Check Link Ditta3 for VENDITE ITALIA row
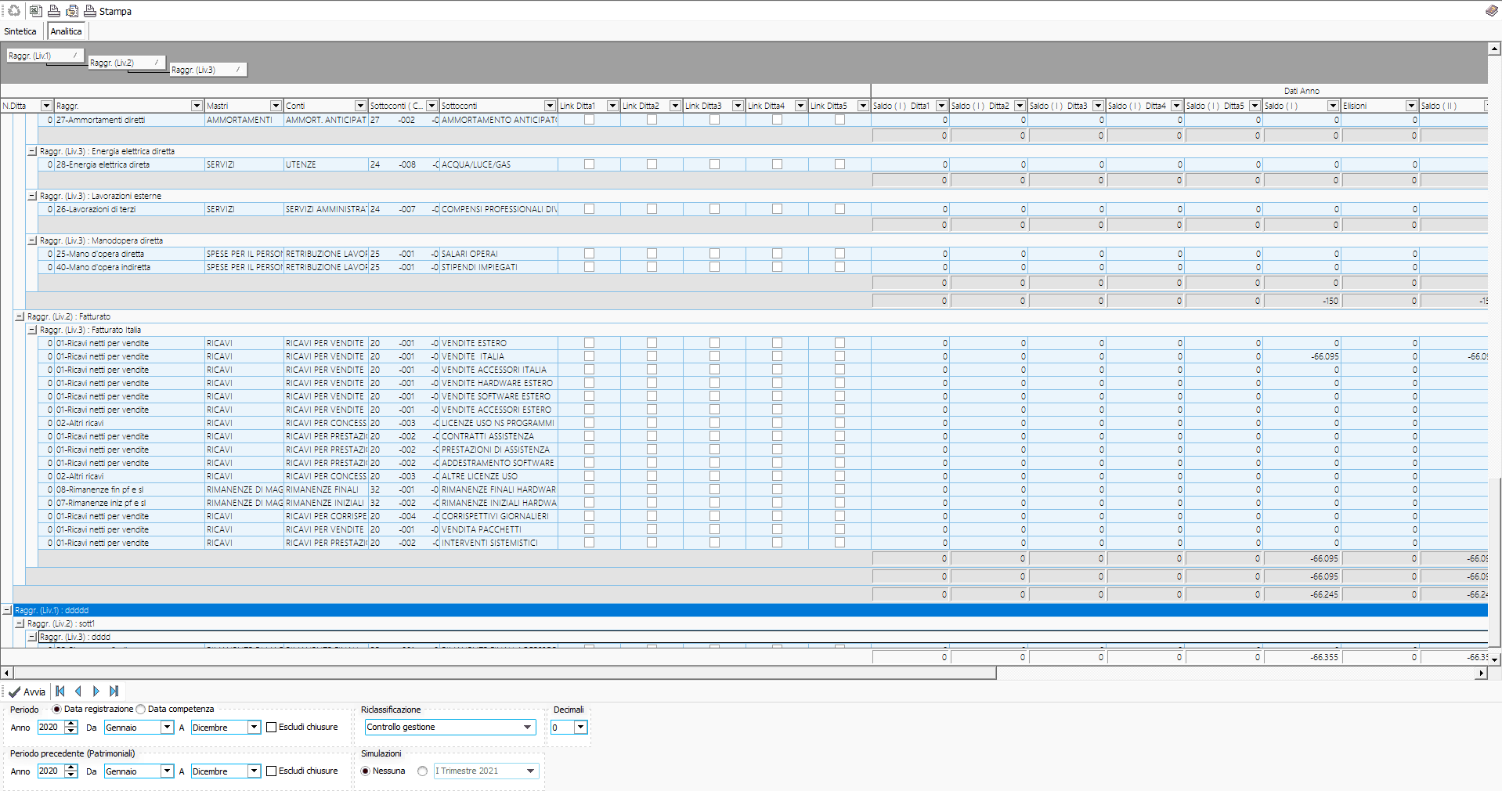This screenshot has height=791, width=1502. point(714,356)
